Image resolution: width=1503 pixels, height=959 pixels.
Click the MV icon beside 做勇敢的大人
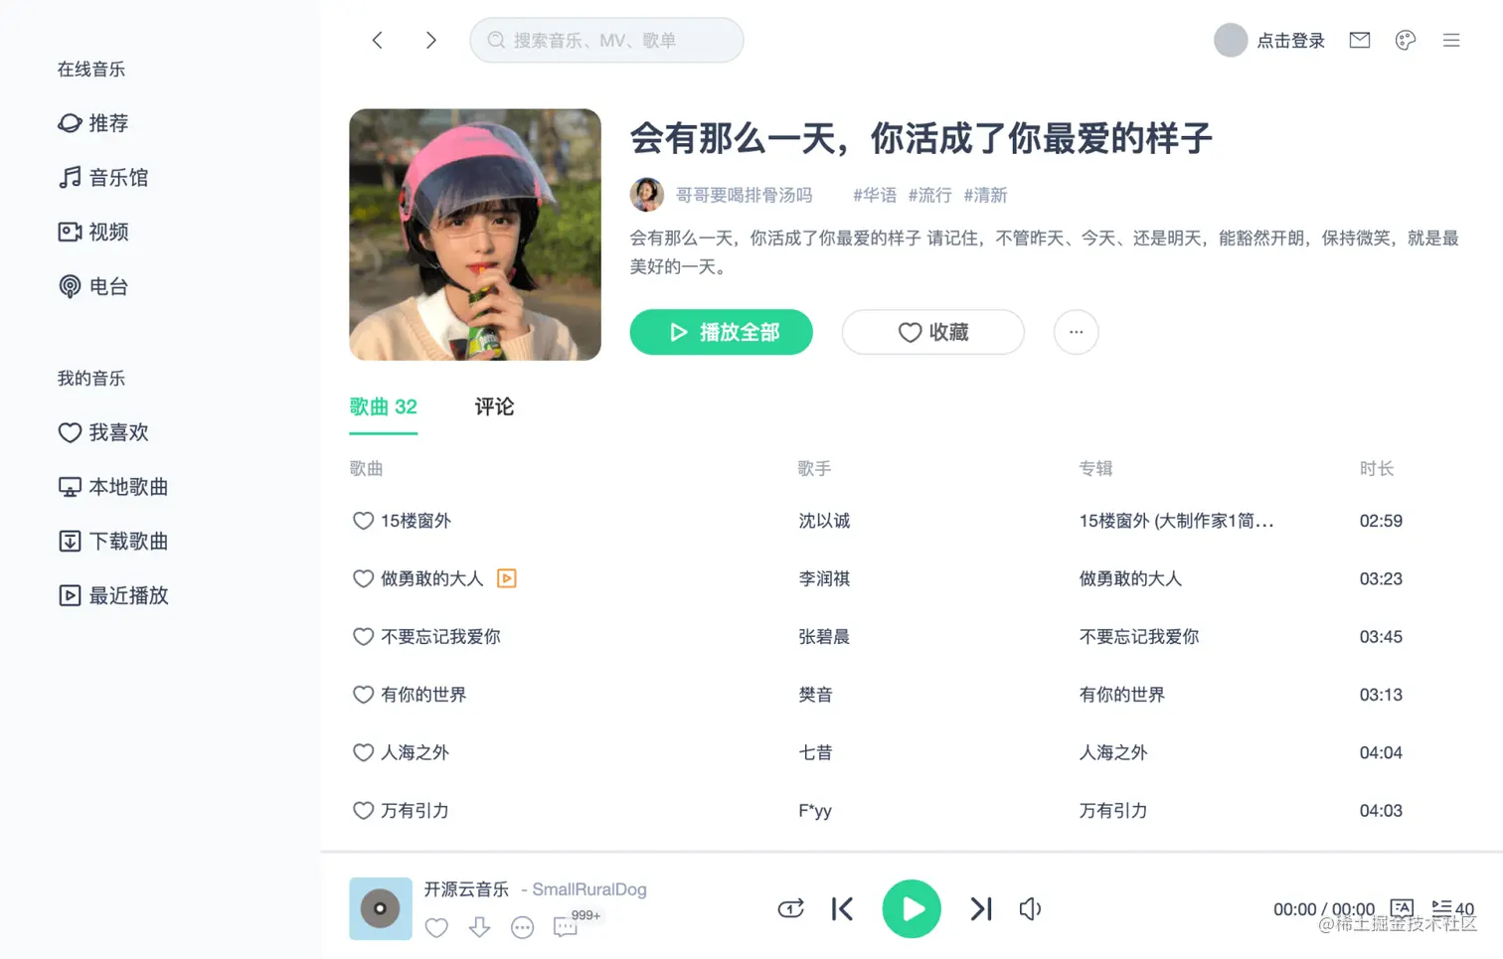pyautogui.click(x=506, y=578)
